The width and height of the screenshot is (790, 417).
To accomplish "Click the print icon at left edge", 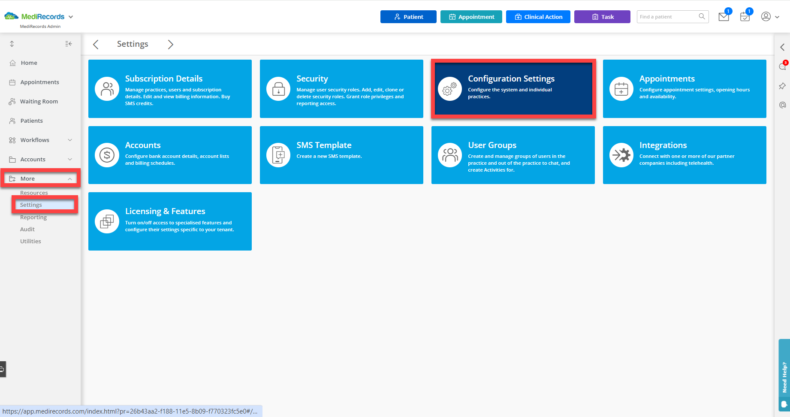I will click(3, 369).
